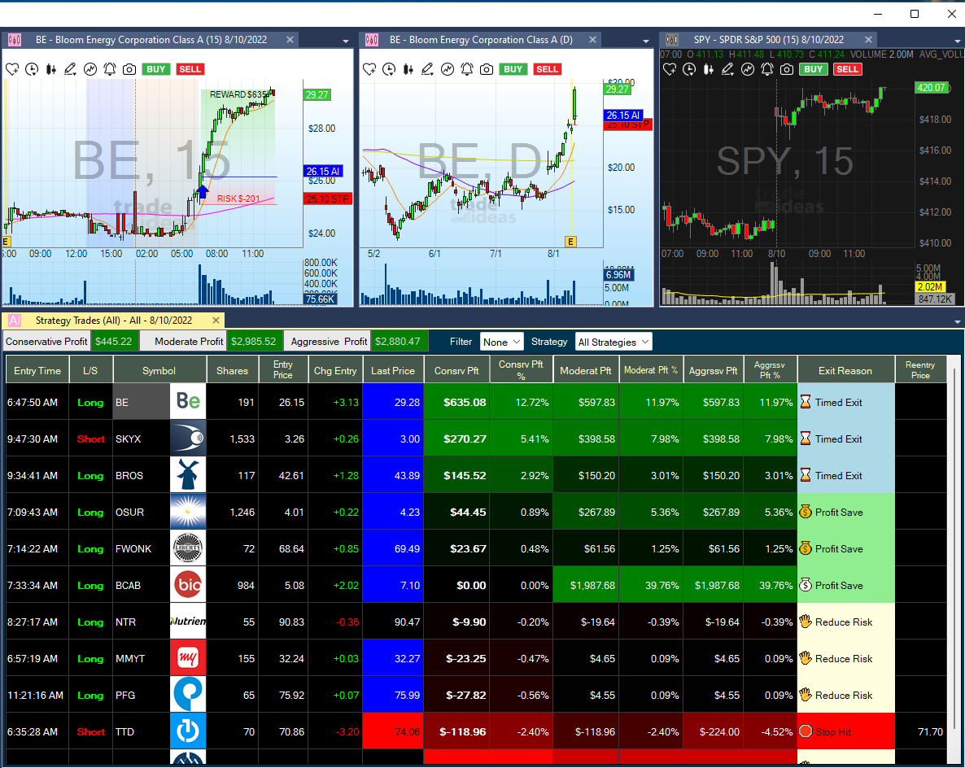Close the BE (D) chart tab
Viewport: 965px width, 768px height.
pyautogui.click(x=592, y=39)
